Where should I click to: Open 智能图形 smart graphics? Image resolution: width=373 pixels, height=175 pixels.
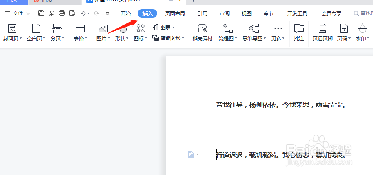point(168,38)
